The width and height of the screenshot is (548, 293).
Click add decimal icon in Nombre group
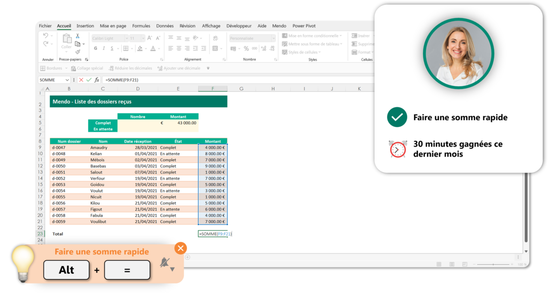pos(264,48)
